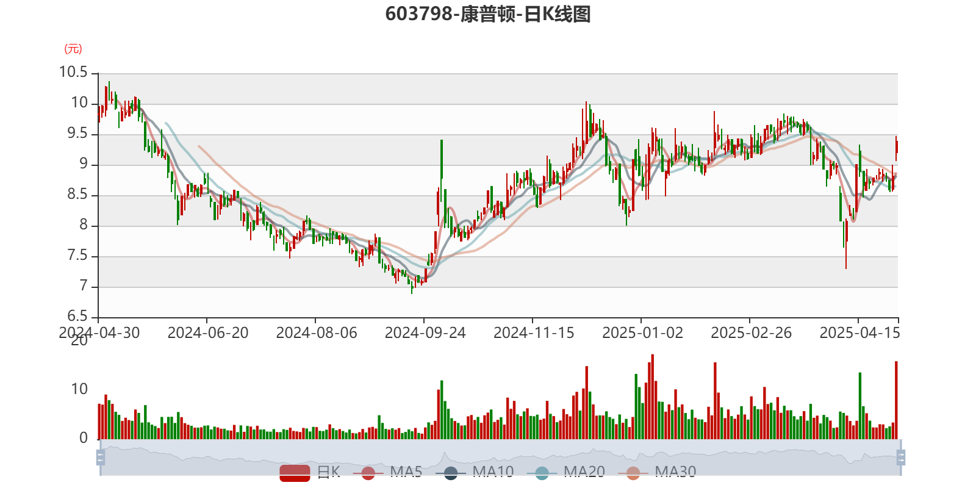Click the chart title 603798-康普顿-日K线图

point(488,13)
